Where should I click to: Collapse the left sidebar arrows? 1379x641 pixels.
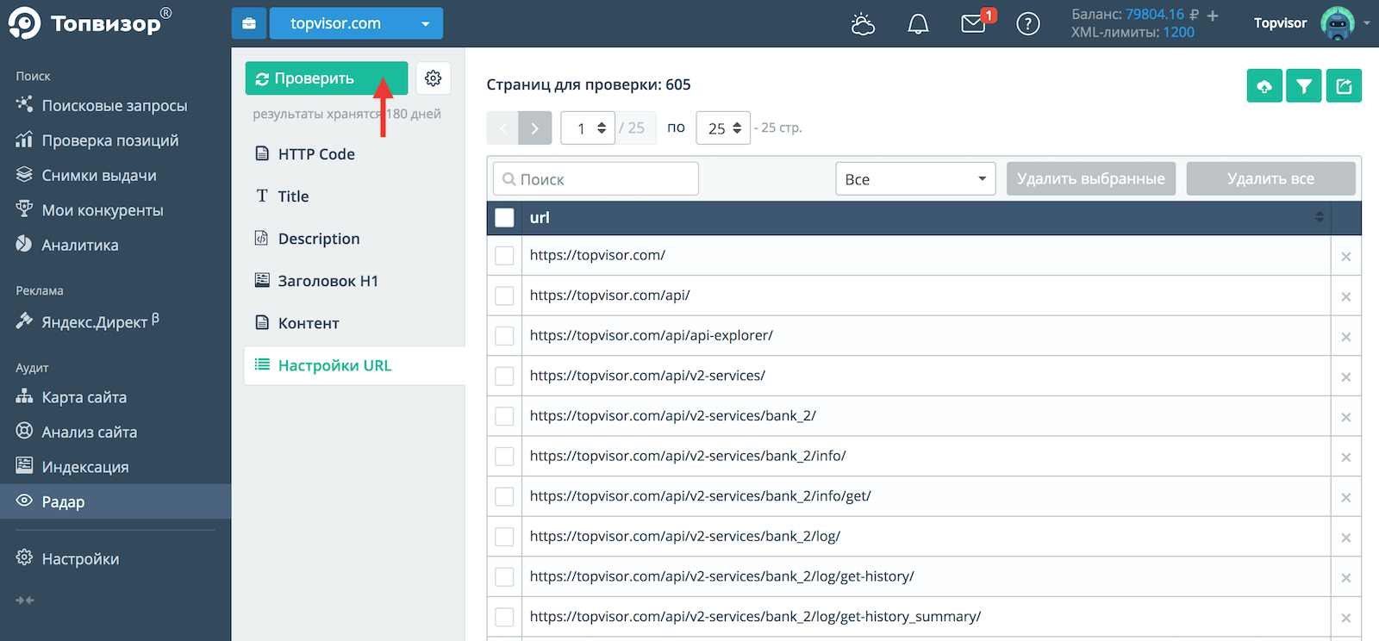25,601
